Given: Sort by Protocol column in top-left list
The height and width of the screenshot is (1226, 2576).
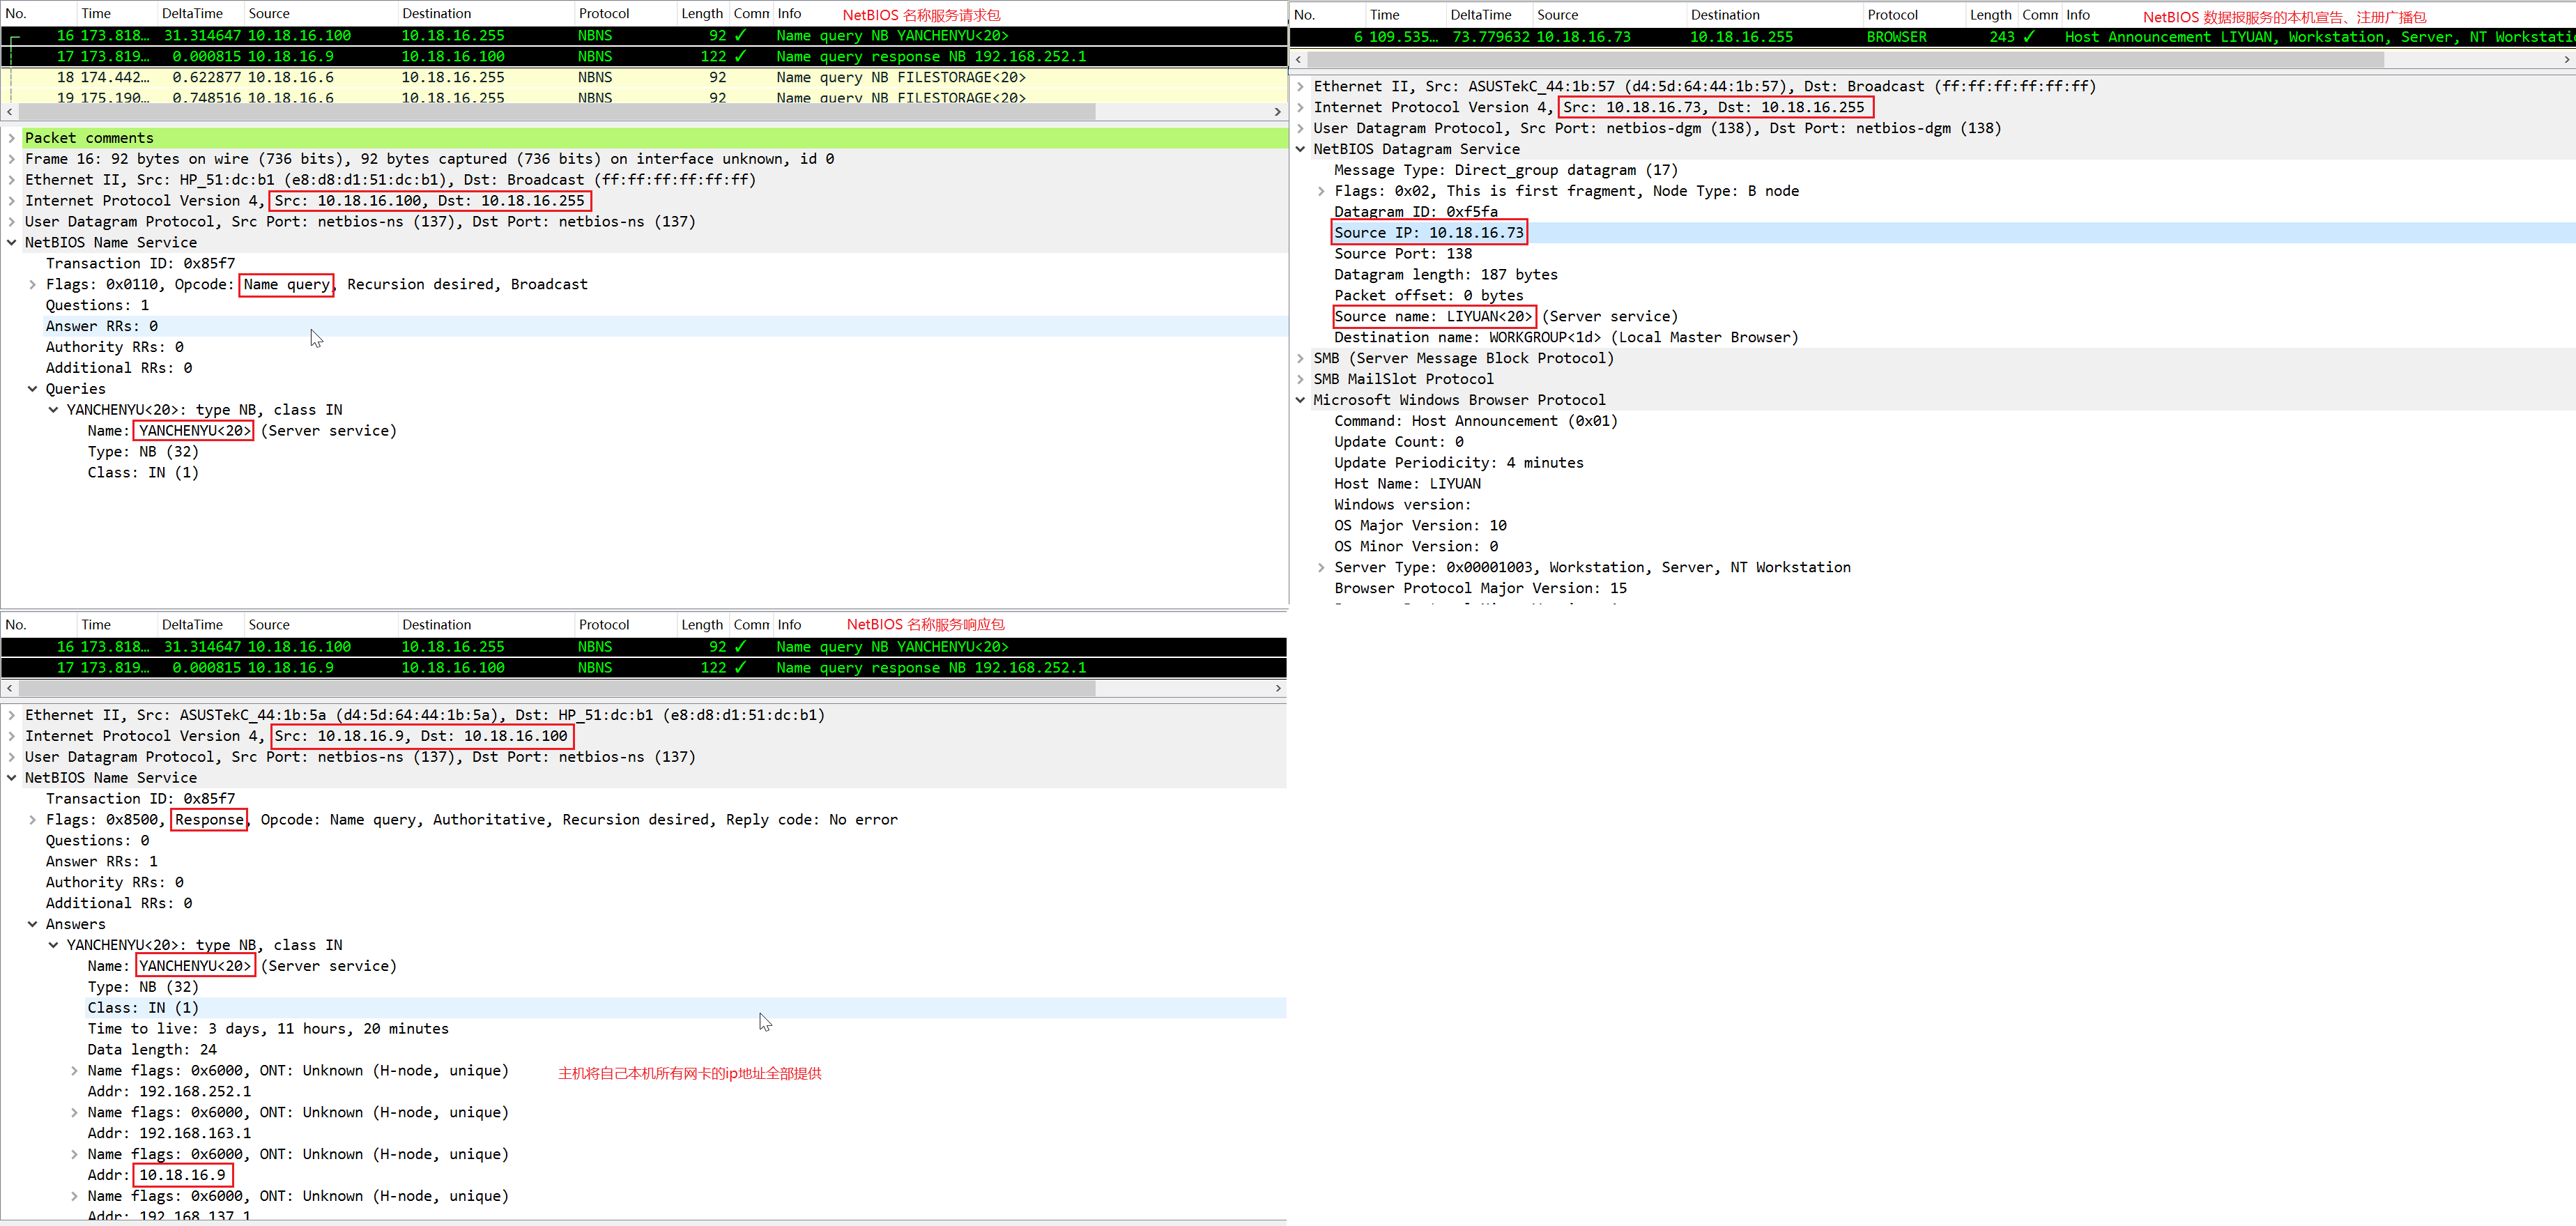Looking at the screenshot, I should [x=604, y=13].
